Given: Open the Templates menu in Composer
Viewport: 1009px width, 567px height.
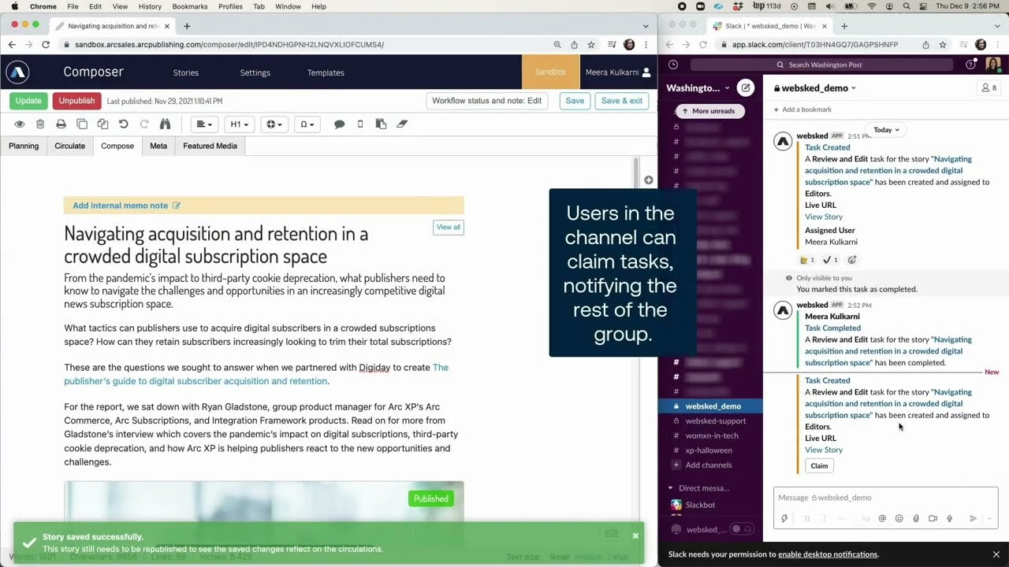Looking at the screenshot, I should (326, 72).
